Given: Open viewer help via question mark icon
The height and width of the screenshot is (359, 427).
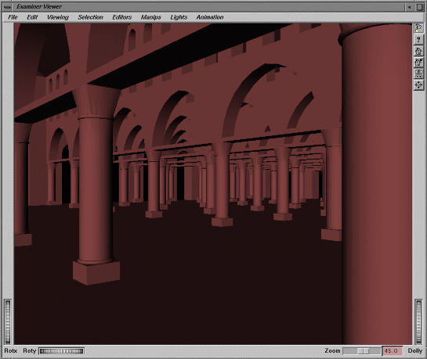Looking at the screenshot, I should 418,39.
